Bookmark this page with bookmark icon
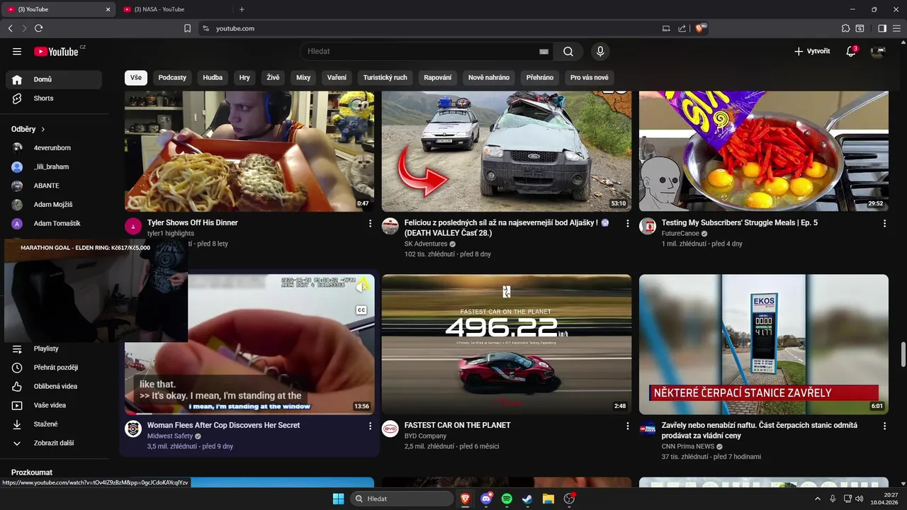Viewport: 907px width, 510px height. coord(187,28)
